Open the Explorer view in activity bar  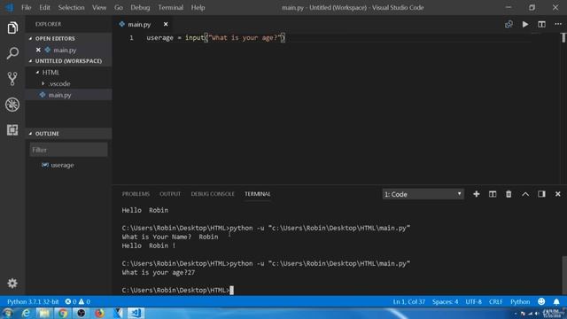[12, 27]
